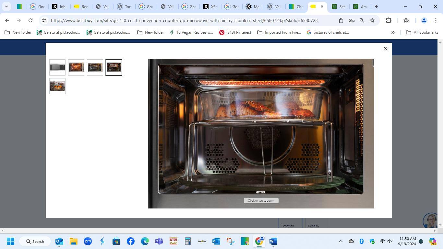Switch to the Xfinity tab
Viewport: 443px width, 249px height.
click(210, 6)
